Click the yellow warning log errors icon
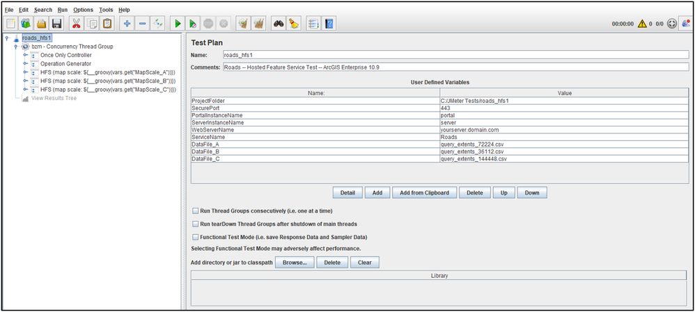The image size is (695, 312). tap(642, 24)
